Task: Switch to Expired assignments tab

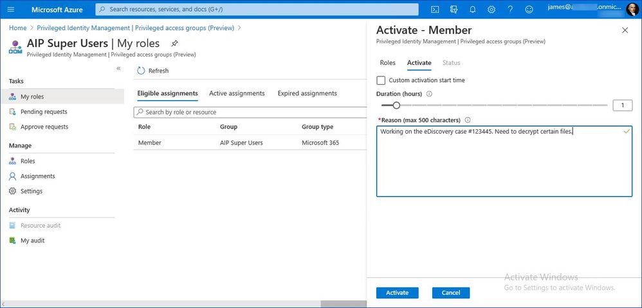Action: point(307,93)
